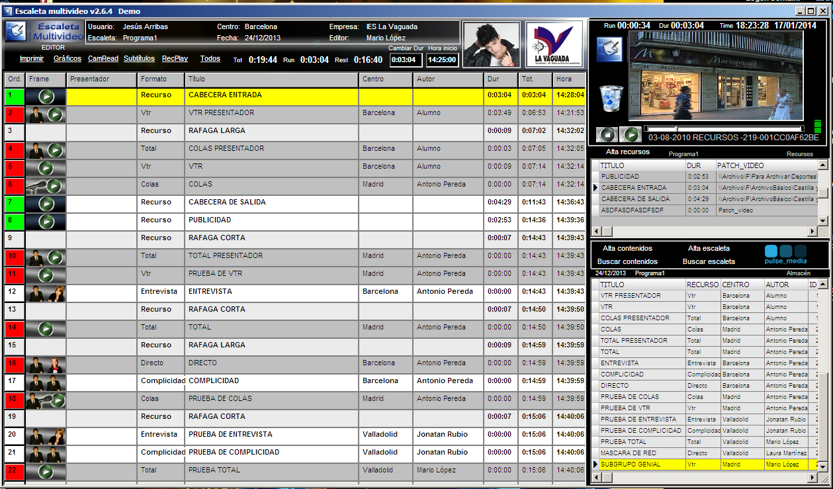Screen dimensions: 833x489
Task: Click the resources list scroll down arrow
Action: (824, 222)
